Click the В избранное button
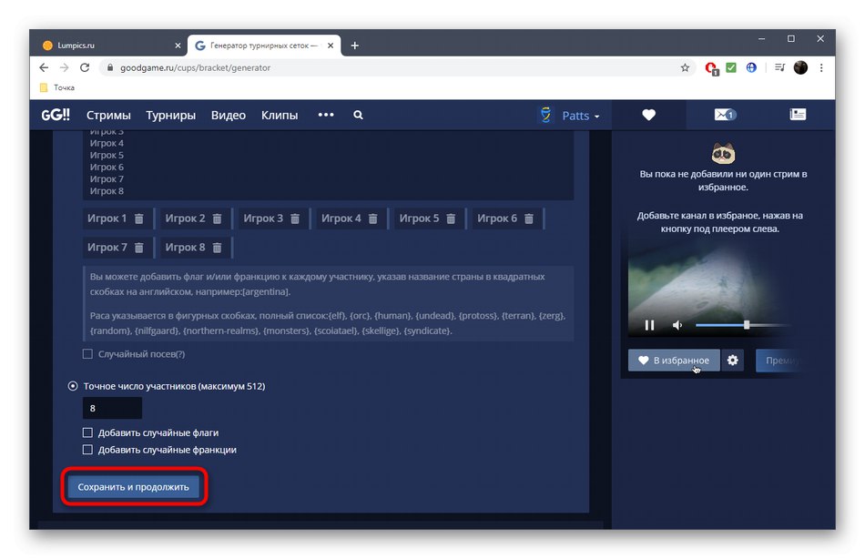The image size is (865, 559). [672, 361]
